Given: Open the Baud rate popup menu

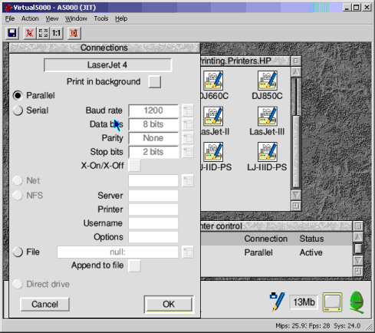Looking at the screenshot, I should click(188, 110).
